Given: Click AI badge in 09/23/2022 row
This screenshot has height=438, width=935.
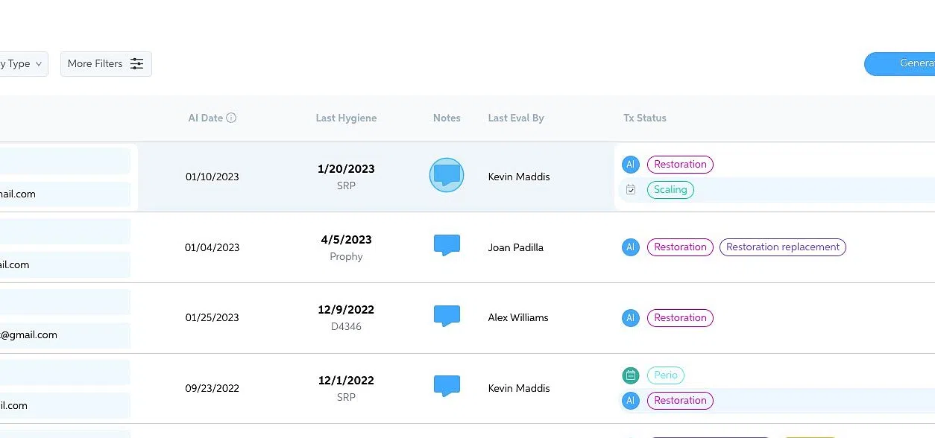Looking at the screenshot, I should click(630, 401).
